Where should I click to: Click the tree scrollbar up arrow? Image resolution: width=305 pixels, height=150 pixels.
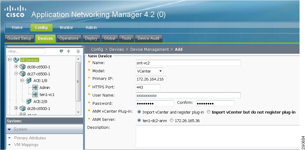(x=78, y=59)
